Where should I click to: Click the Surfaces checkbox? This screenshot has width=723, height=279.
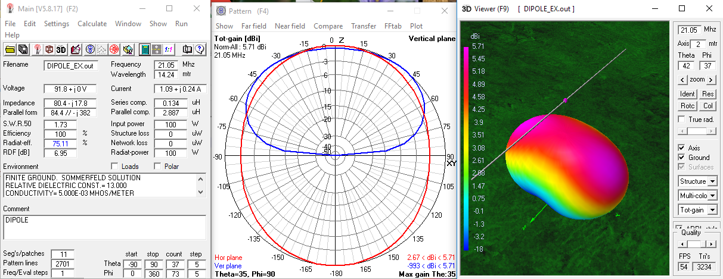click(682, 167)
